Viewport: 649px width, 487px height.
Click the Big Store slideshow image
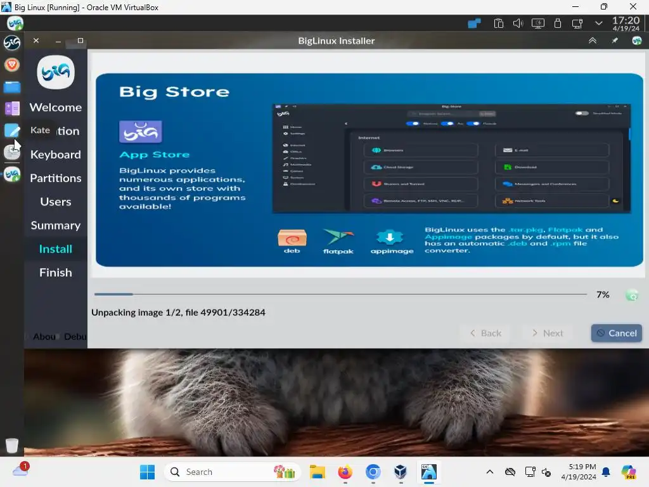click(369, 170)
